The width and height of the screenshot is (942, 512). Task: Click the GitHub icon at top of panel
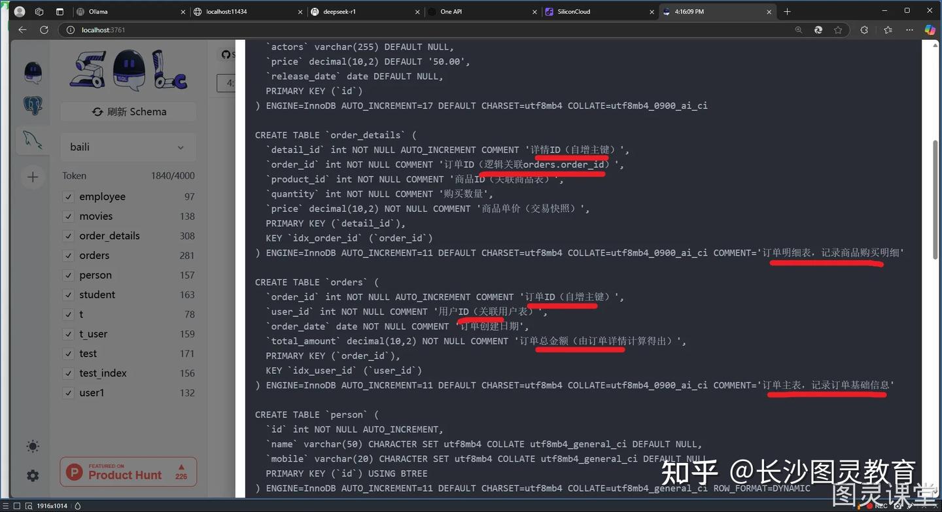point(226,54)
